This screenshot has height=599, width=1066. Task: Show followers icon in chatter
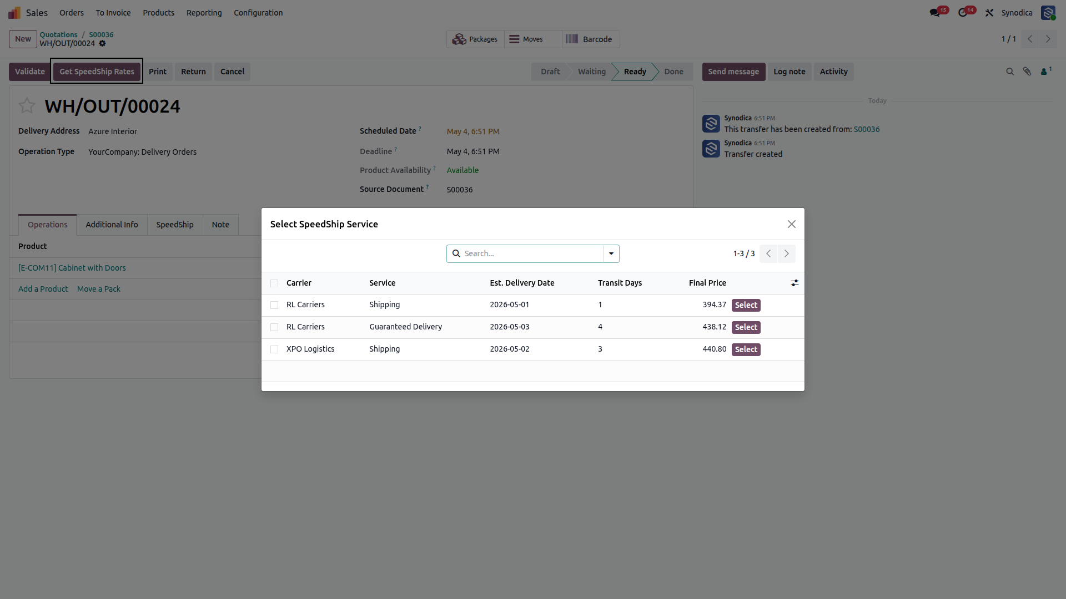[1045, 72]
